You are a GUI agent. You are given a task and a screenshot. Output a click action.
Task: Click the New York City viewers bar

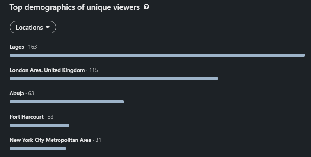coord(37,148)
